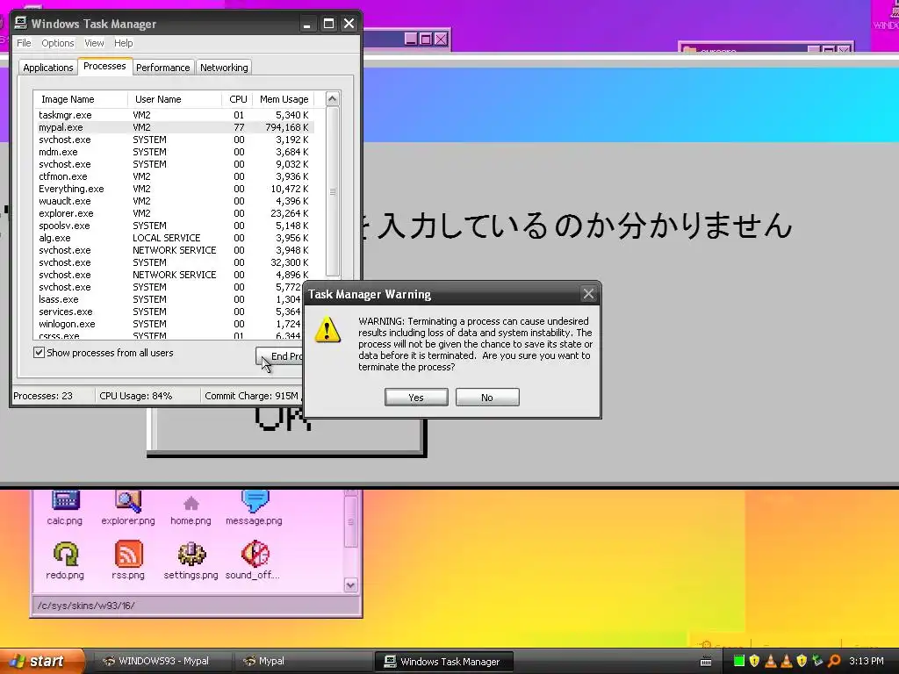Toggle Show processes from all users

tap(39, 353)
